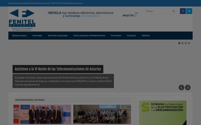Open the Facebook page icon

183,11
